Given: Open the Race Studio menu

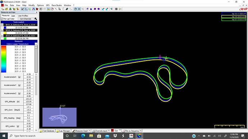Looking at the screenshot, I should click(x=56, y=5).
